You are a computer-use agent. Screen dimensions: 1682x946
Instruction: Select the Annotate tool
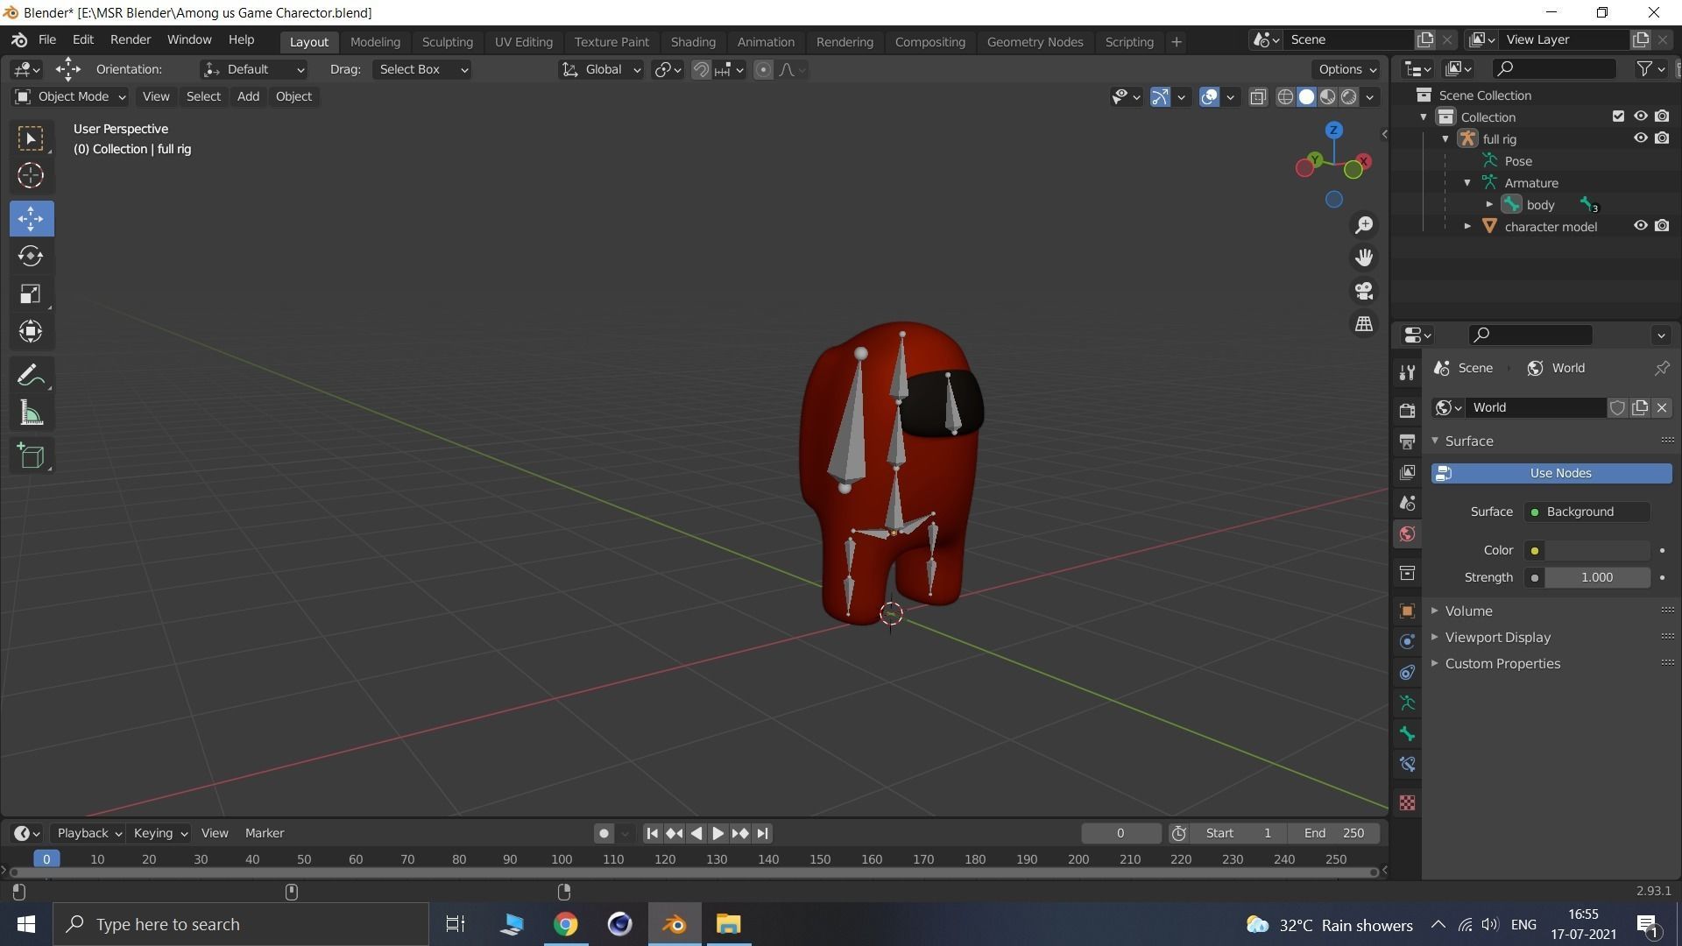pyautogui.click(x=31, y=376)
